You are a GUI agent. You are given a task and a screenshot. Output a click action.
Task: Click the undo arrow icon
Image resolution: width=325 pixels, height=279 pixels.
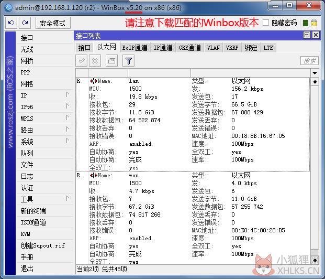[12, 23]
